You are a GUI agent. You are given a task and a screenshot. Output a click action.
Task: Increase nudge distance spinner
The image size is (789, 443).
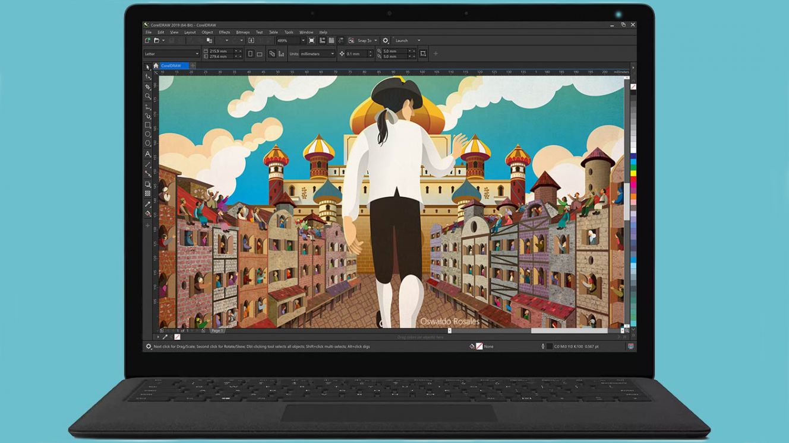click(371, 52)
